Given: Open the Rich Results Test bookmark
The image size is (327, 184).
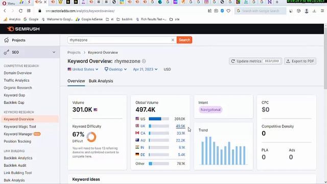Looking at the screenshot, I should coord(151,19).
